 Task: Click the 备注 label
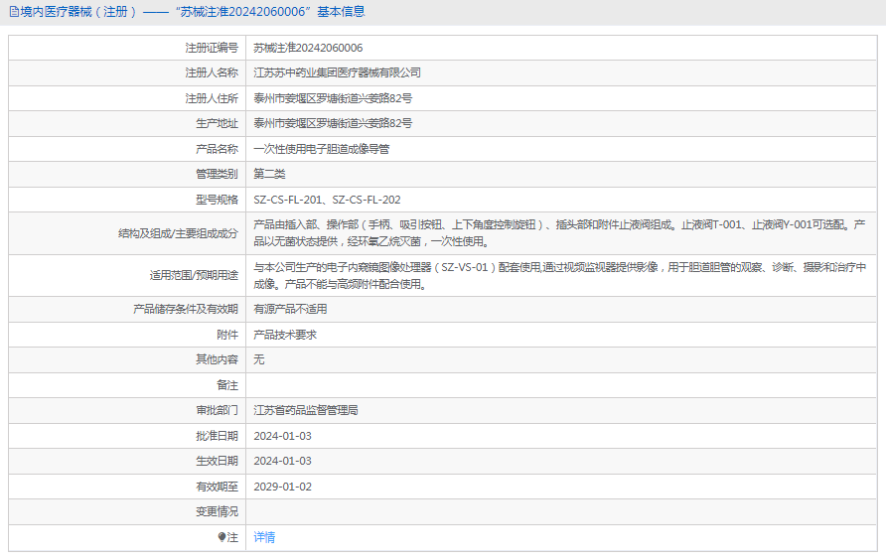pos(227,385)
